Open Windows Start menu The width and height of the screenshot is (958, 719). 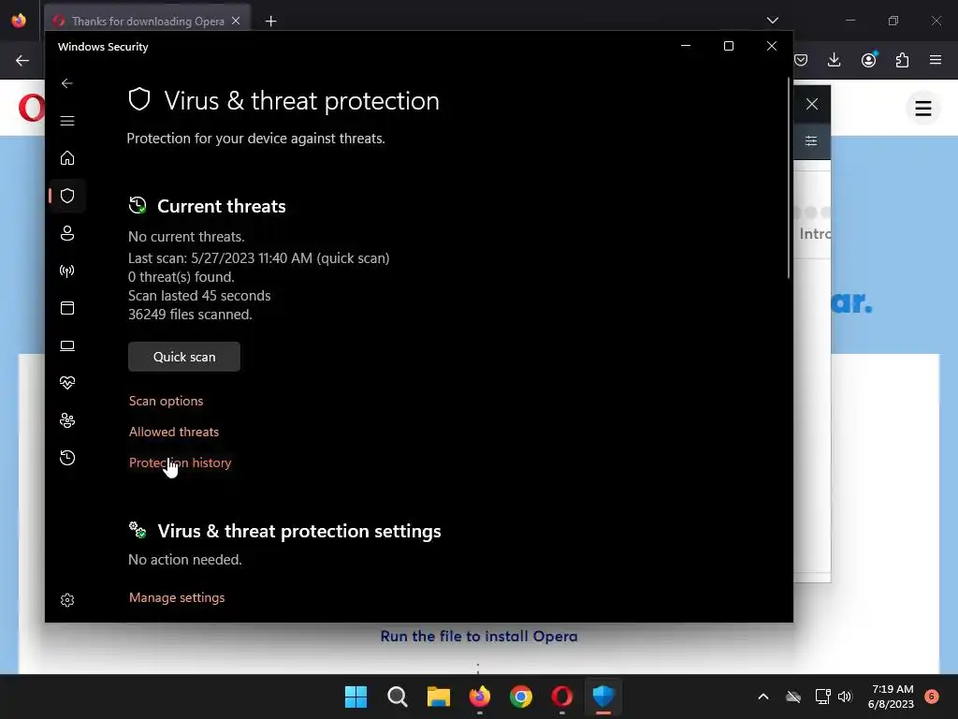[356, 697]
